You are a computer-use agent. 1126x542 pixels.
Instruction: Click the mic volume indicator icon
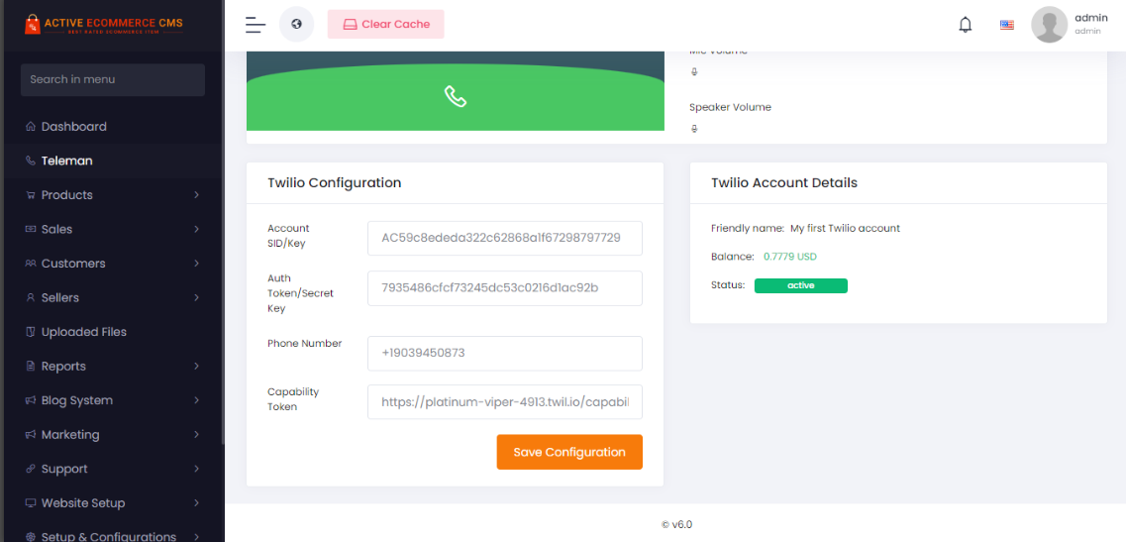coord(694,71)
